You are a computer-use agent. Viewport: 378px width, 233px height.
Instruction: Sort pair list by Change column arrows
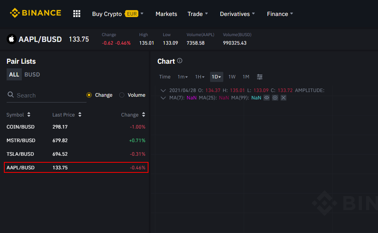[143, 115]
